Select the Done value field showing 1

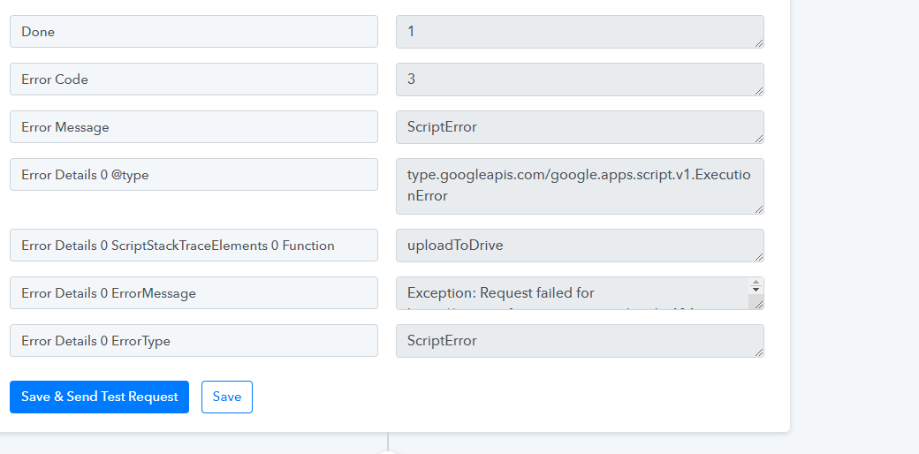(580, 32)
